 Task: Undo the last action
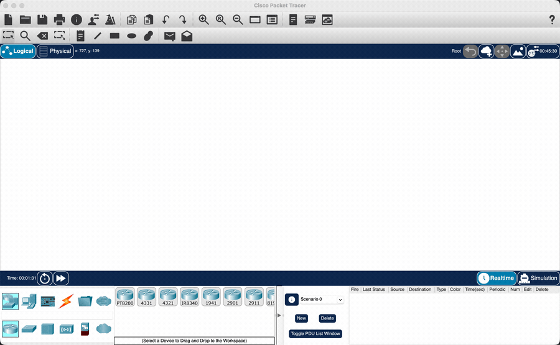click(166, 20)
